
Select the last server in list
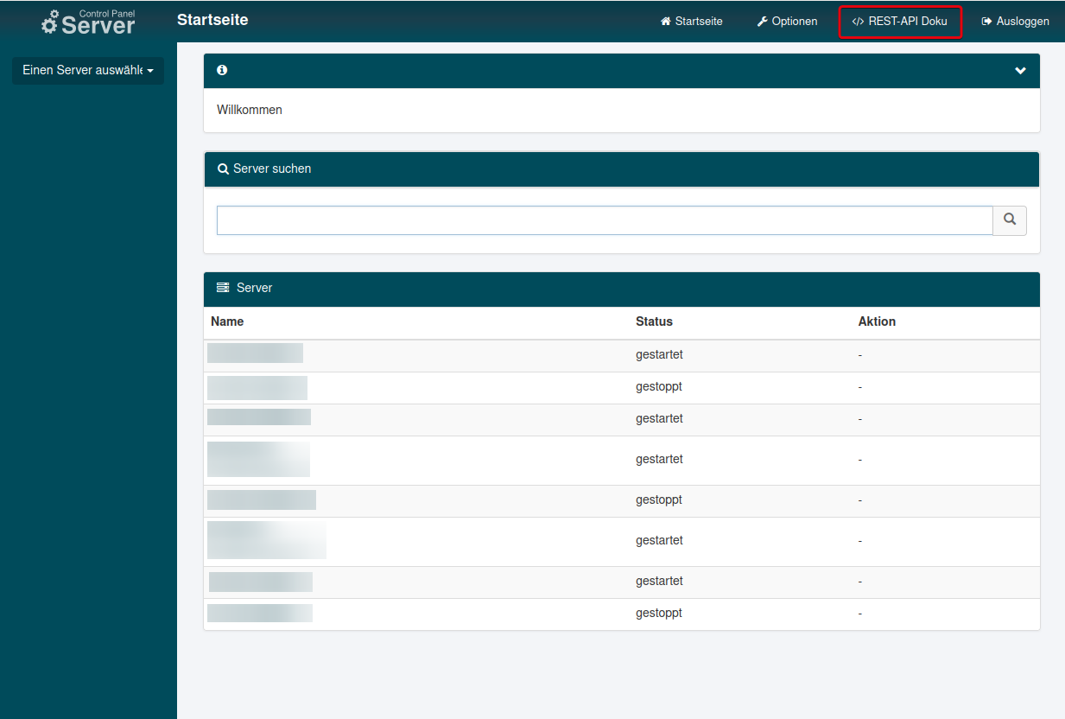259,614
